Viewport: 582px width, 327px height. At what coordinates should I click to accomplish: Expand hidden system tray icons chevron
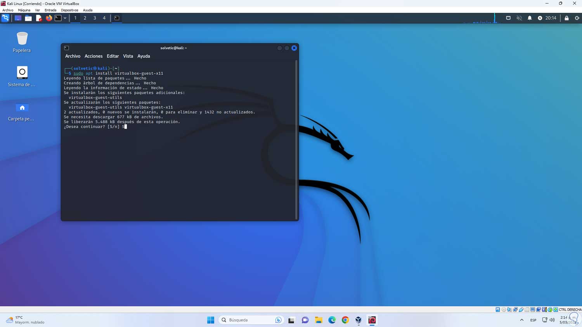coord(522,320)
